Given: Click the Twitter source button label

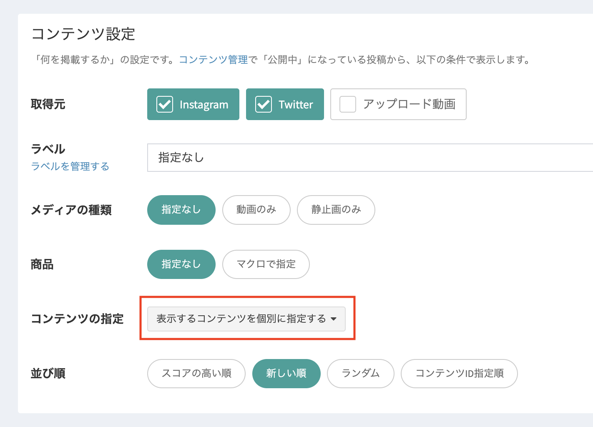Looking at the screenshot, I should pyautogui.click(x=296, y=105).
